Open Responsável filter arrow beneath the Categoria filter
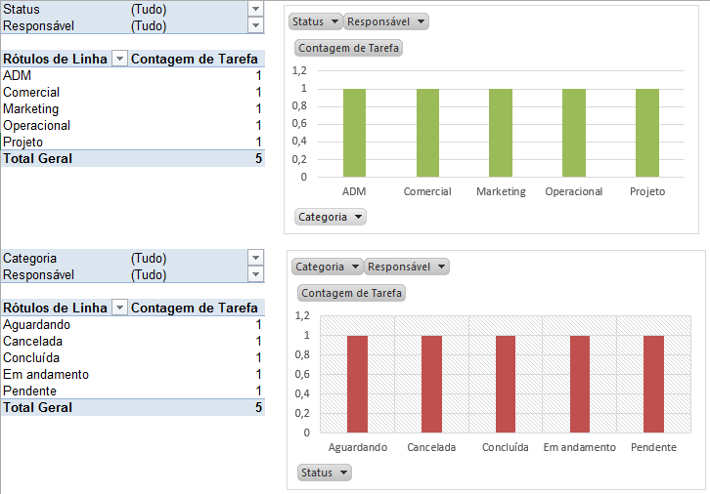 pyautogui.click(x=256, y=275)
